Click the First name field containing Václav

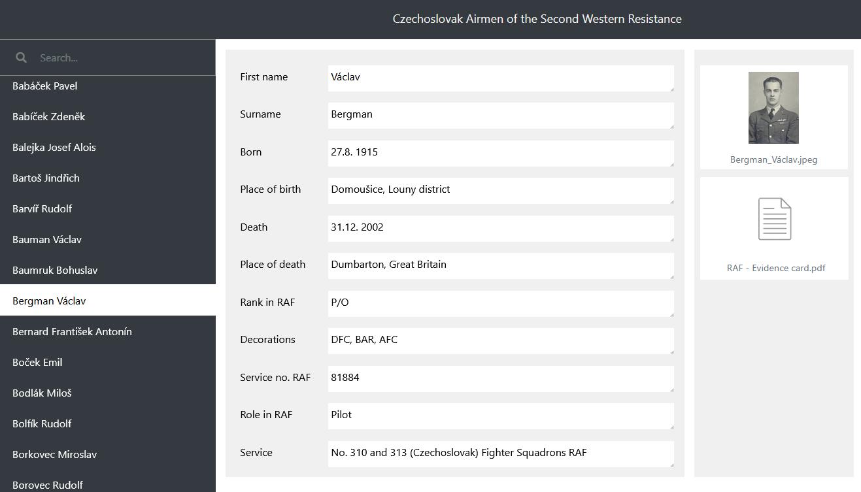click(501, 78)
